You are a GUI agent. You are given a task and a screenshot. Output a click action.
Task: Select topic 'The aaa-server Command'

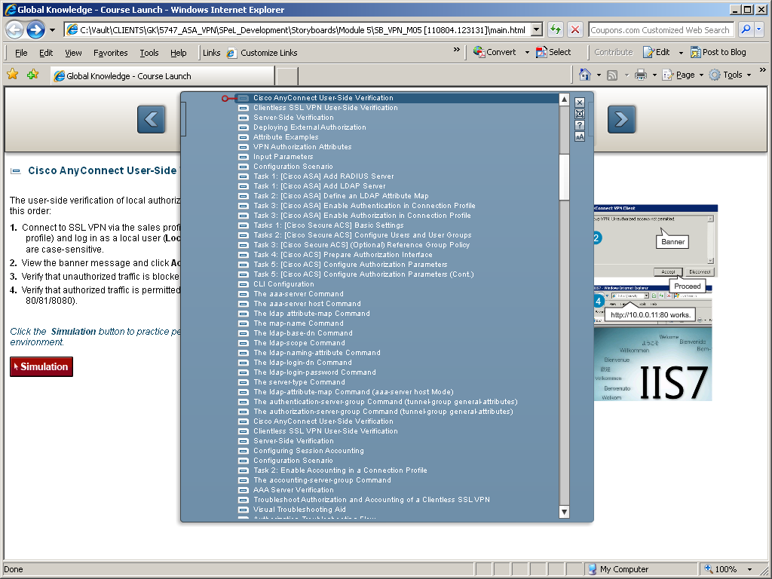[298, 294]
